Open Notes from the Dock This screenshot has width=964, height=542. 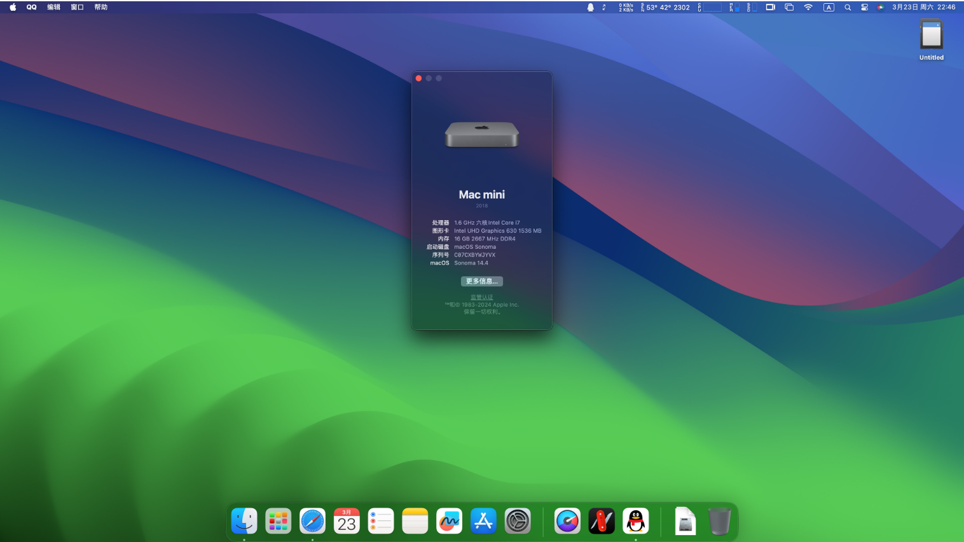click(415, 521)
